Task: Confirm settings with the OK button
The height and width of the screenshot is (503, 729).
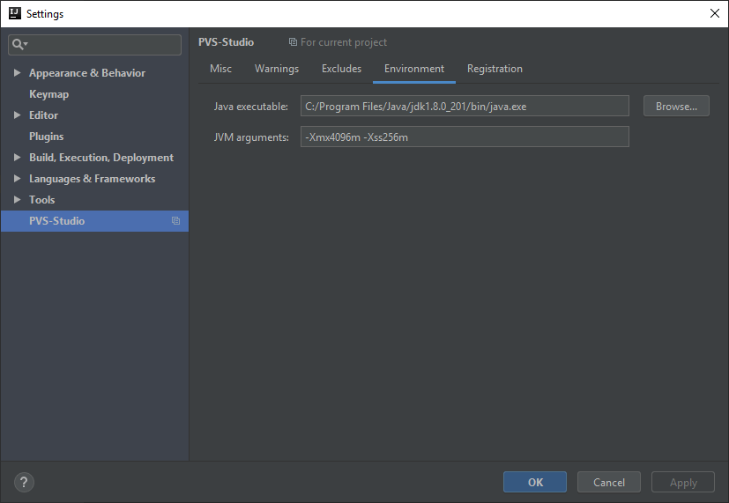Action: (535, 482)
